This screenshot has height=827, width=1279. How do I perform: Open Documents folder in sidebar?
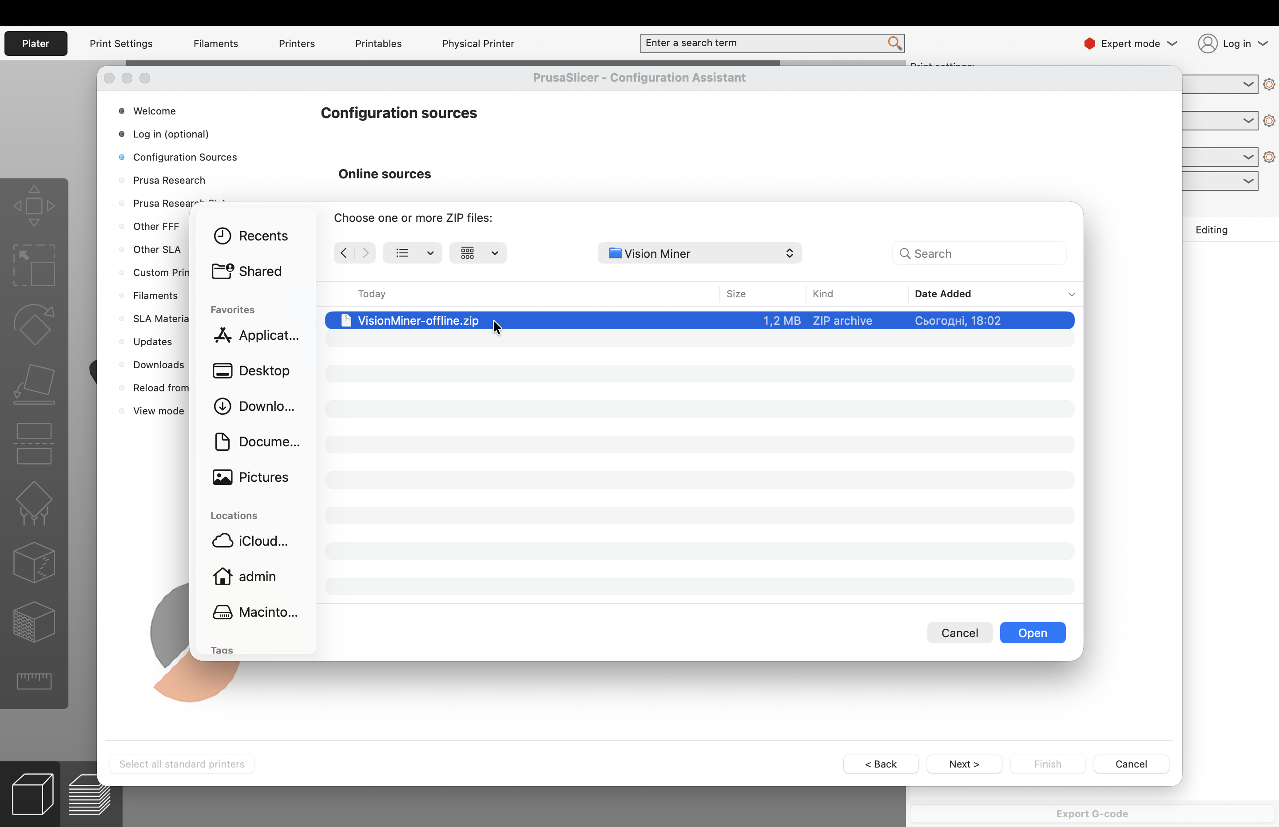click(256, 441)
